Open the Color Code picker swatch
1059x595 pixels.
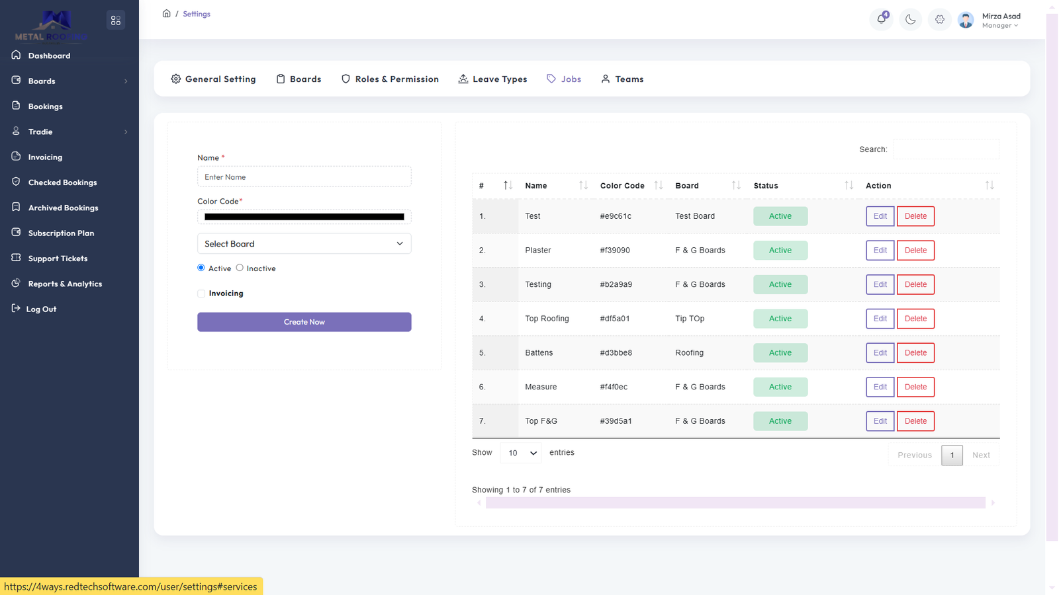304,217
